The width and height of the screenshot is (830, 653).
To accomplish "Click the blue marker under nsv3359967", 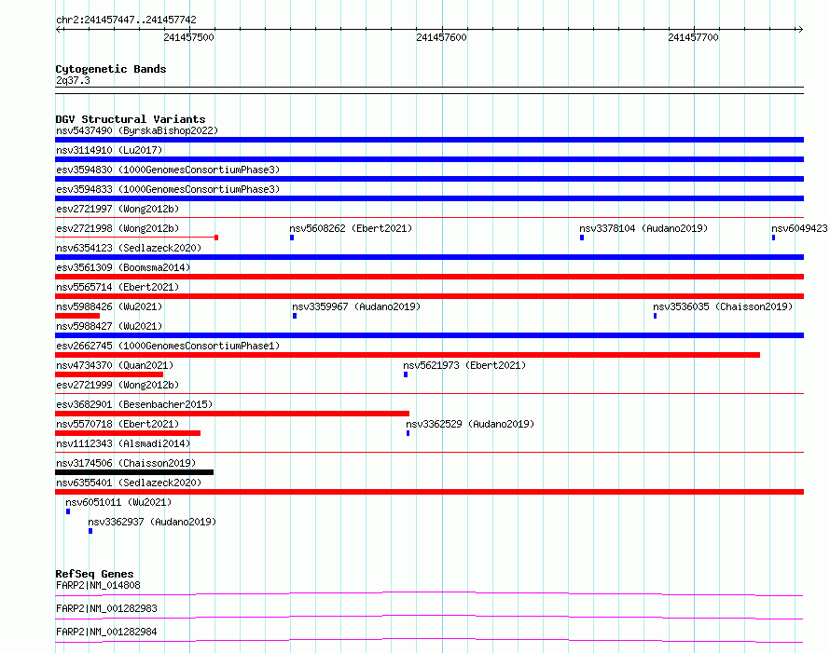I will [295, 316].
